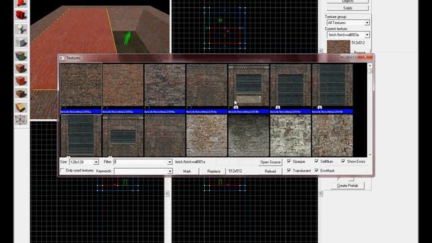Select the Apply overlays tool
Viewport: 432px width, 243px height.
[x=21, y=94]
